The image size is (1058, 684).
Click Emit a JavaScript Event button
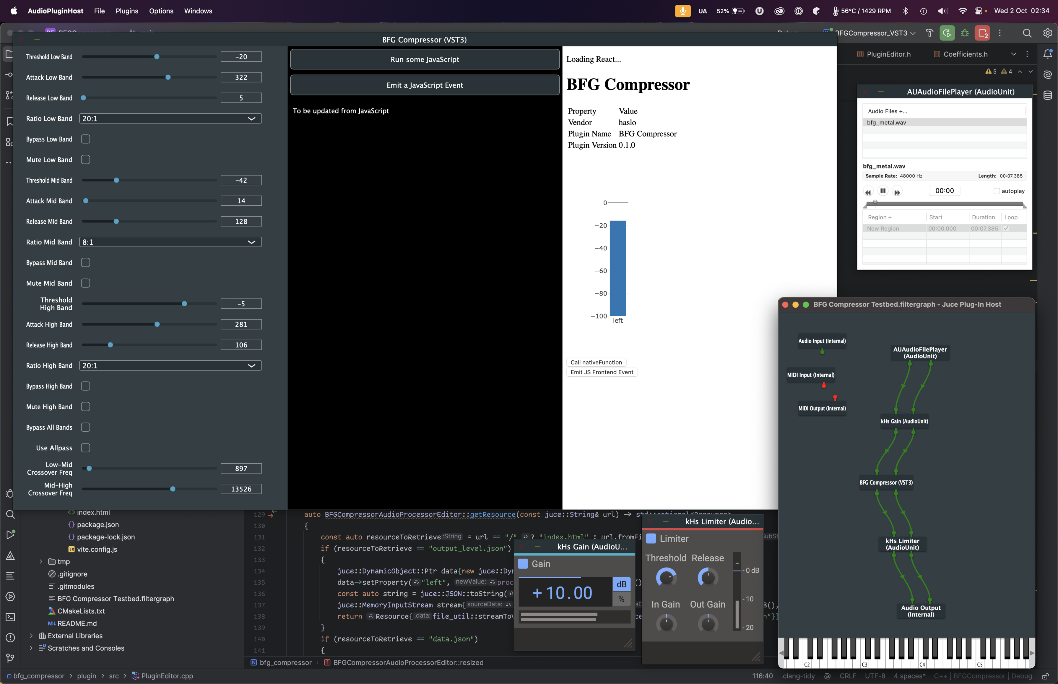(425, 85)
